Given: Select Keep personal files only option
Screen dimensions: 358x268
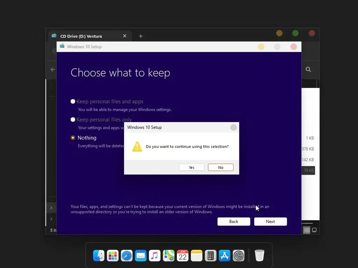Looking at the screenshot, I should click(x=73, y=119).
